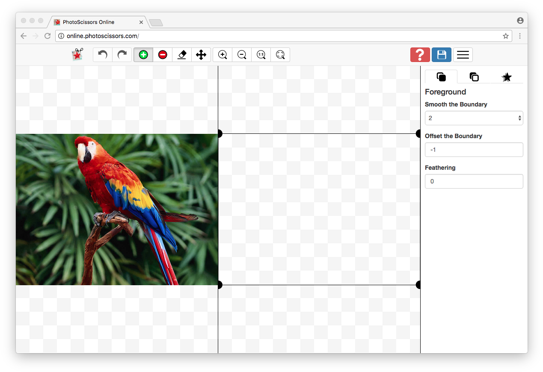
Task: Zoom in with the magnifier plus
Action: 223,55
